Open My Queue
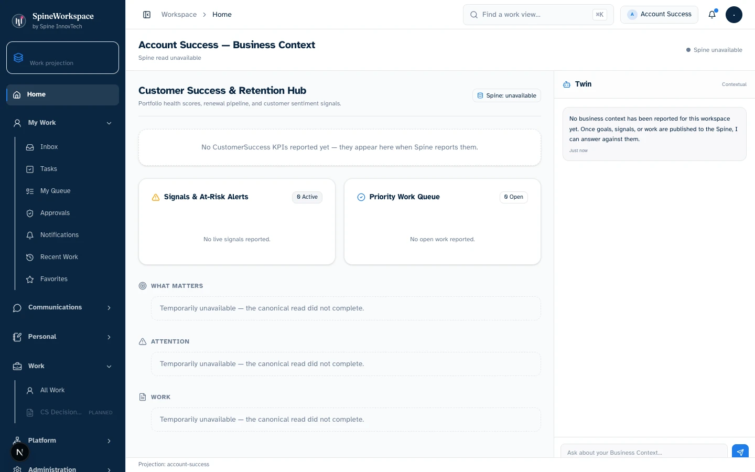The image size is (755, 472). (69, 191)
